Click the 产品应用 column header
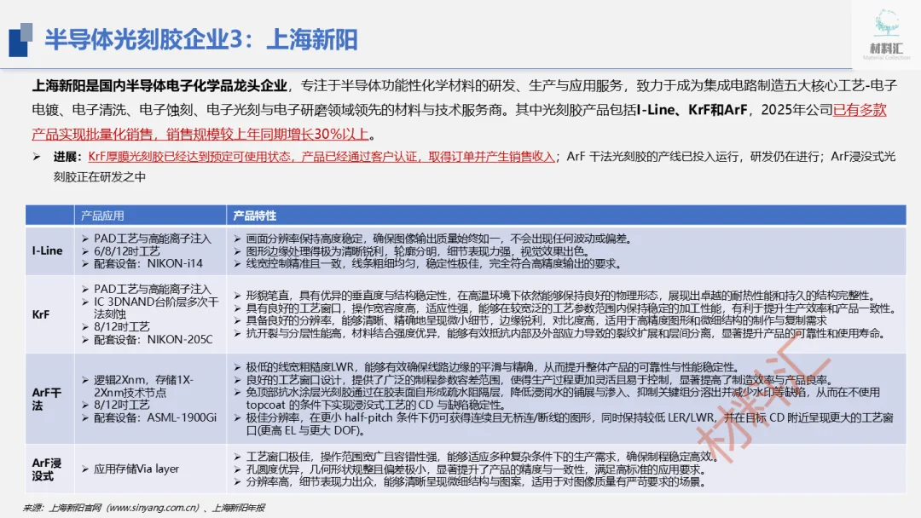The width and height of the screenshot is (921, 518). (x=102, y=216)
